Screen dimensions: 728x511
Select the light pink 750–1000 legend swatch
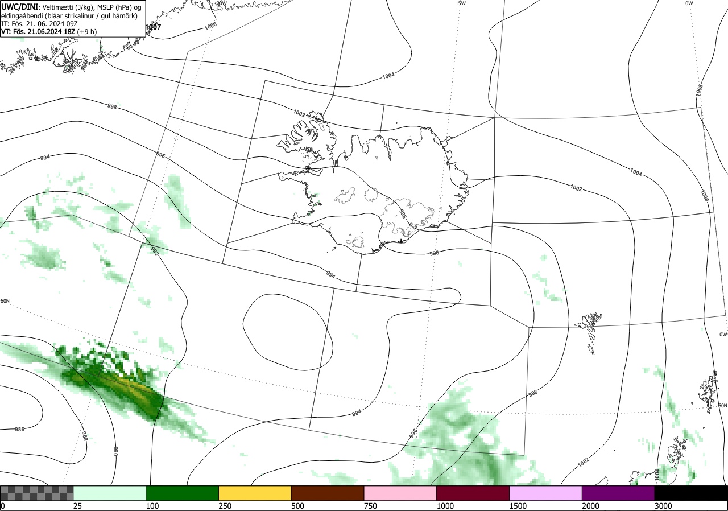click(x=400, y=493)
